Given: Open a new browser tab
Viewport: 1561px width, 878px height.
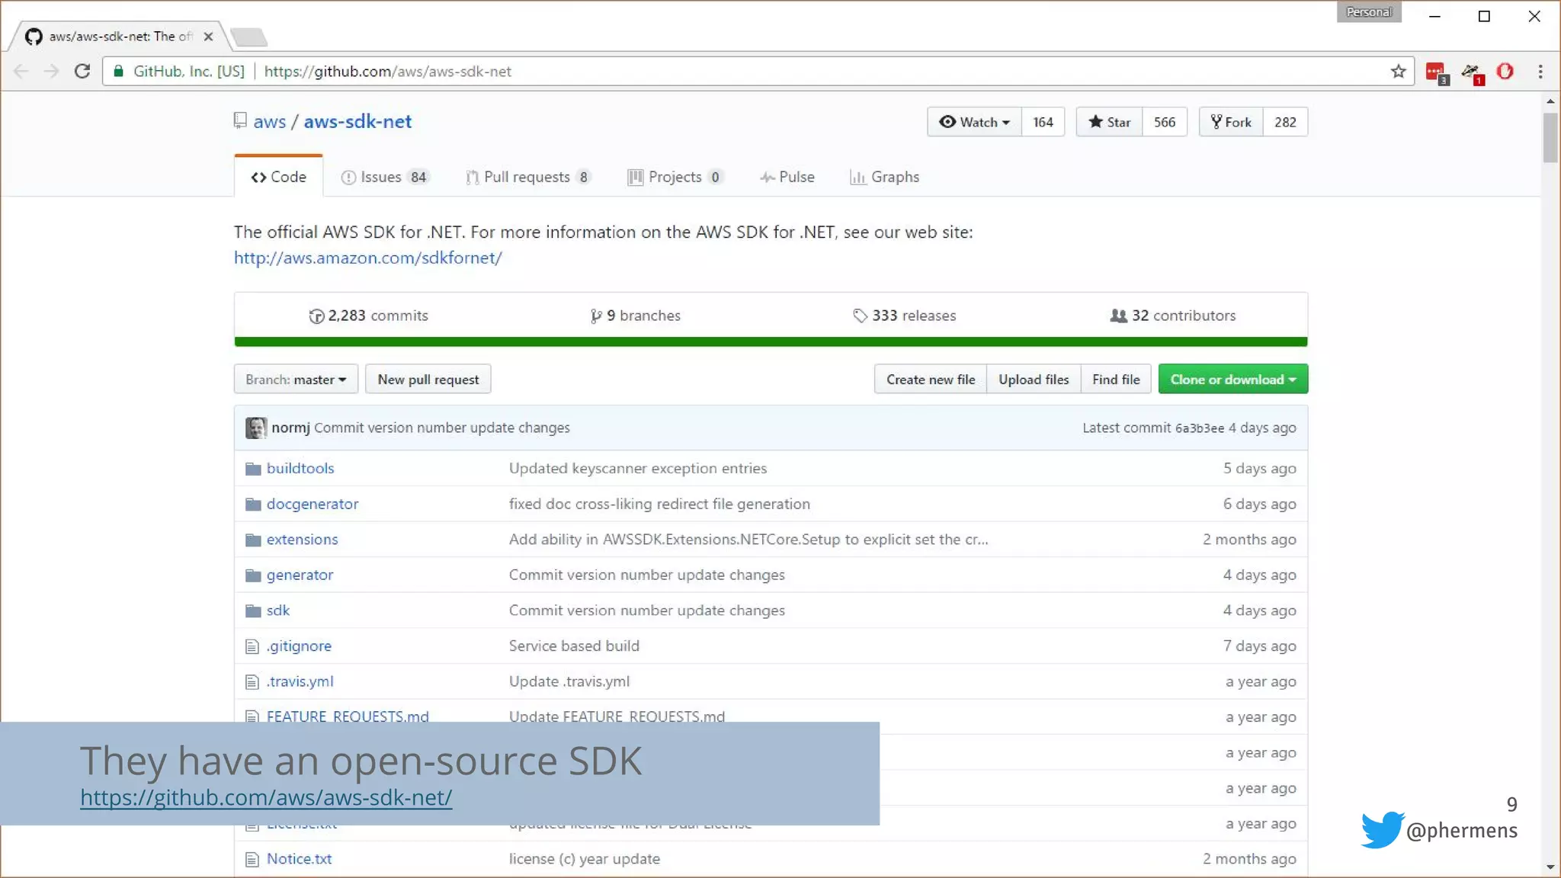Looking at the screenshot, I should [x=248, y=37].
